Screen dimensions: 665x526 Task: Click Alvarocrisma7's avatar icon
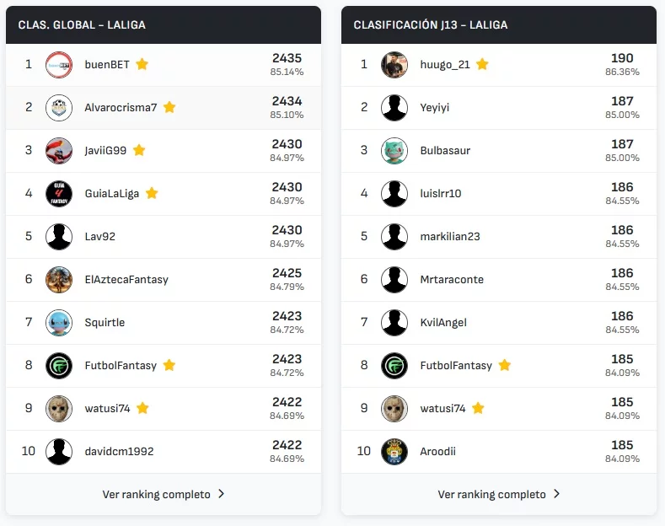tap(58, 107)
